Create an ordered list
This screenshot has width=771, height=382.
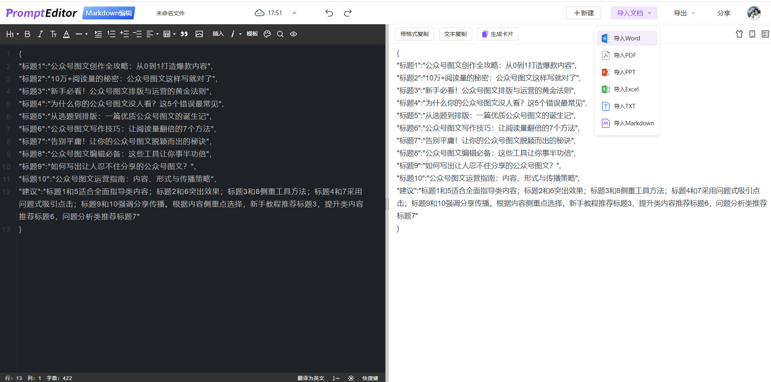(111, 34)
